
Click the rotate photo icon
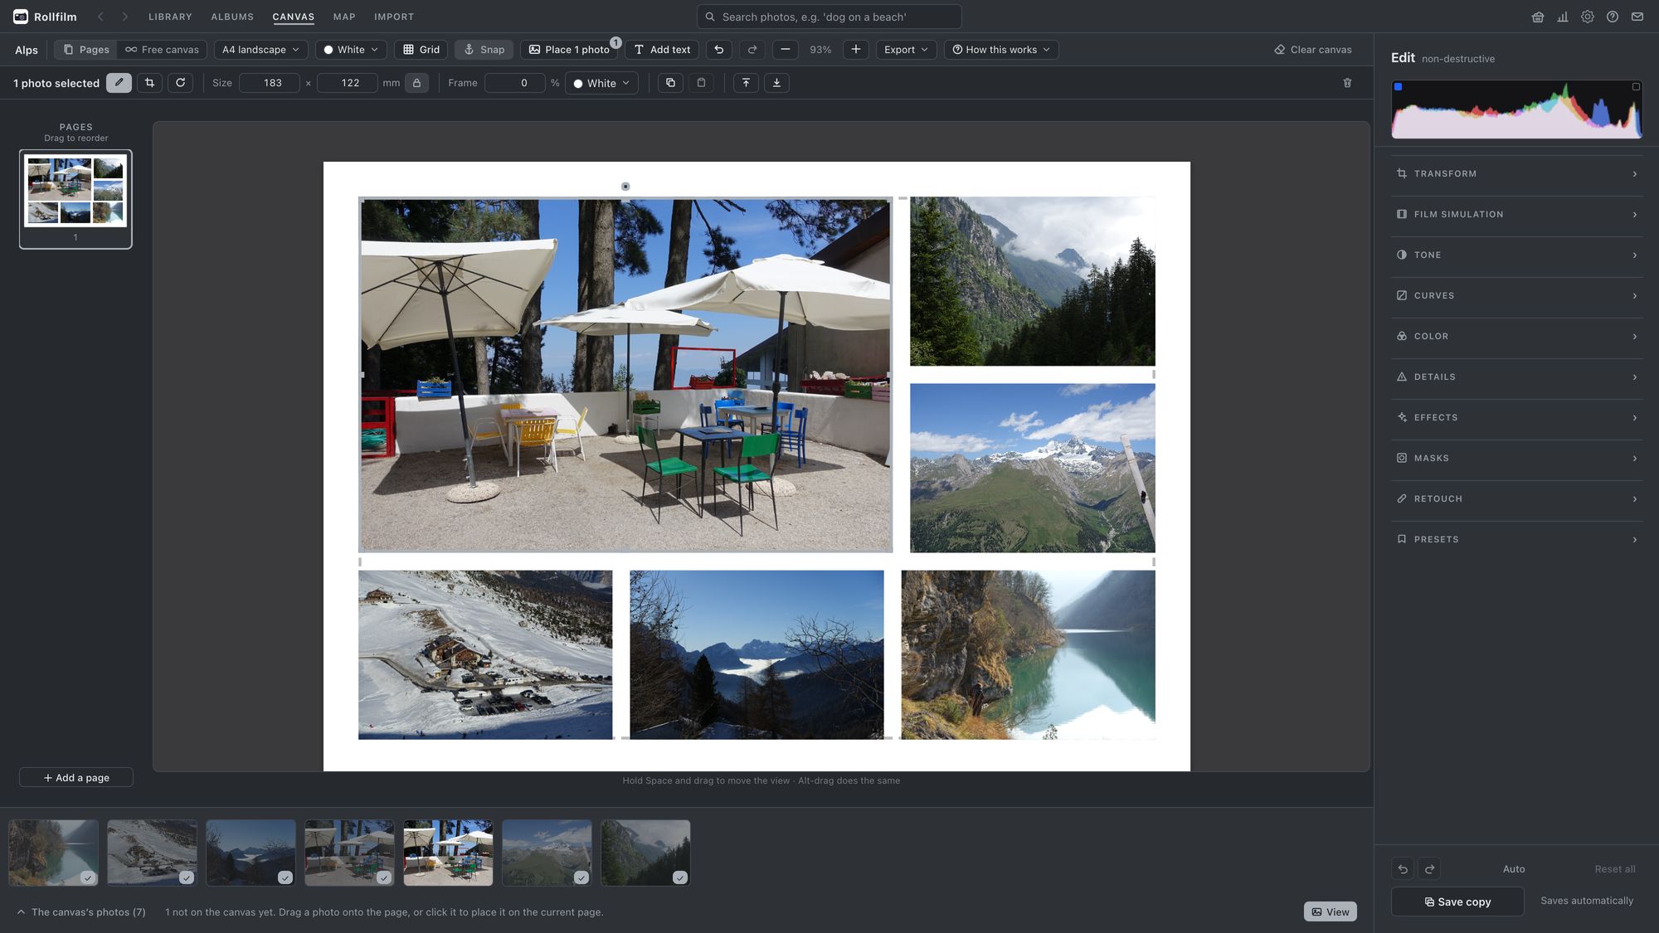coord(180,83)
